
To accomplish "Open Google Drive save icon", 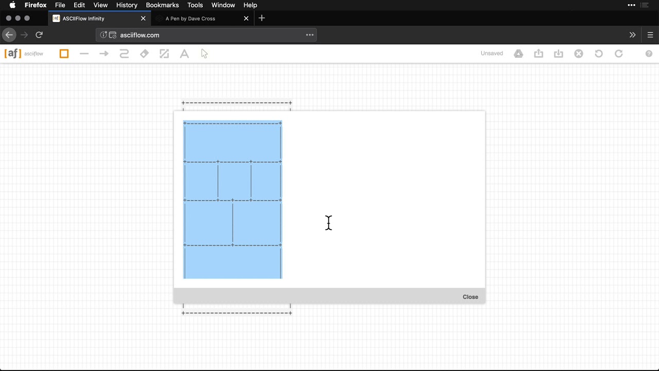I will (518, 54).
